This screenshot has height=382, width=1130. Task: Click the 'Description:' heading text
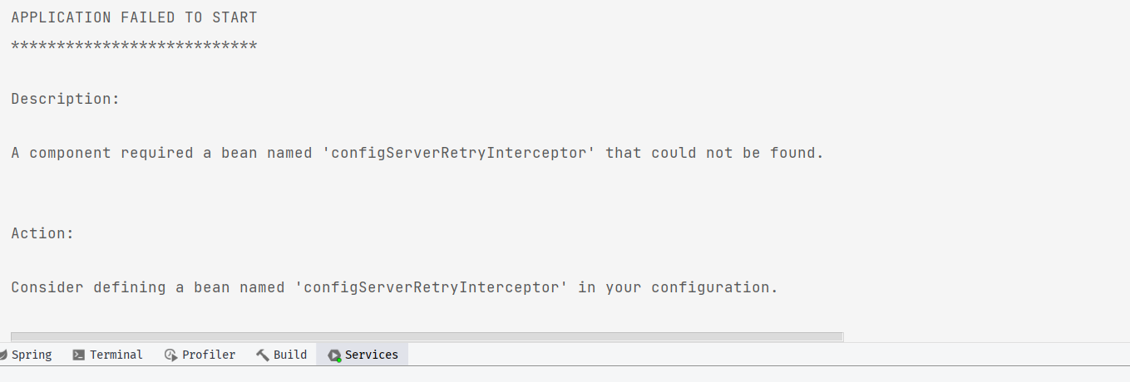tap(66, 99)
